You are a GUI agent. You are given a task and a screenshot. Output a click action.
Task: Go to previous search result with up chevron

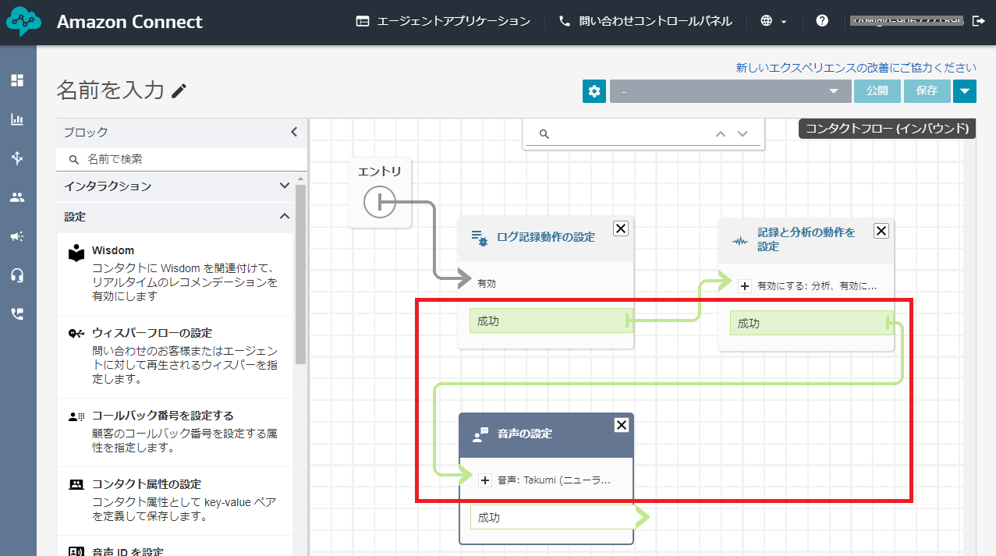coord(721,134)
